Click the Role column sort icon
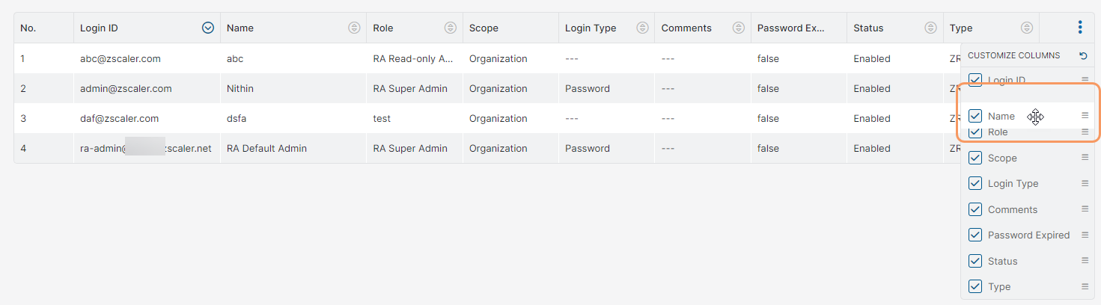Screen dimensions: 1101x305 point(450,28)
